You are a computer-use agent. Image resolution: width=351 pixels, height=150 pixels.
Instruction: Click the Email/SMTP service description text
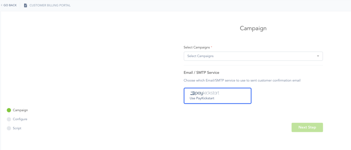[244, 80]
